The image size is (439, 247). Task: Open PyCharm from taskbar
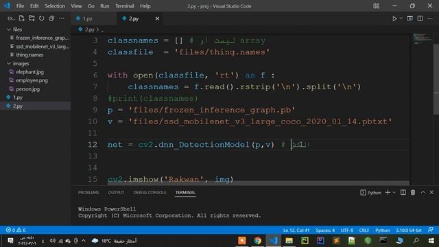point(305,241)
